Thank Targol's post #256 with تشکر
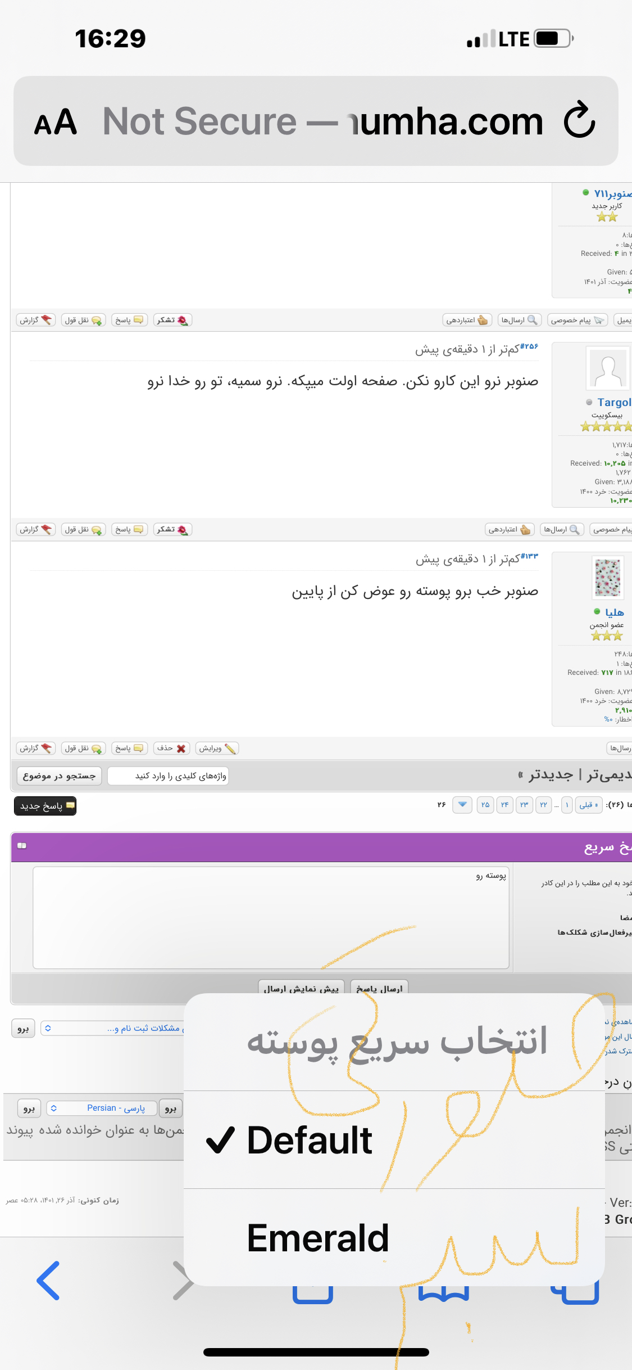This screenshot has height=1370, width=632. click(173, 529)
